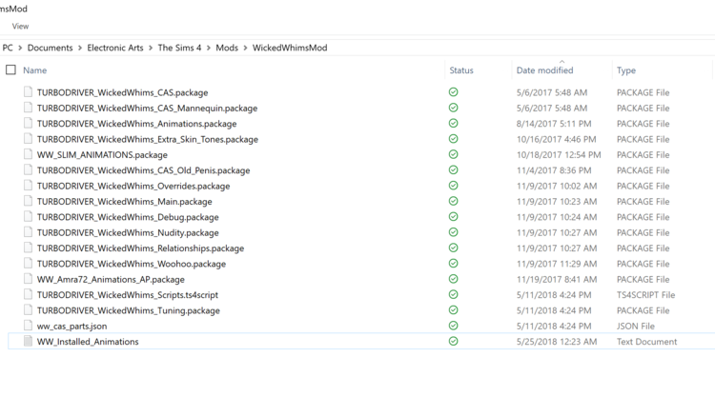Click file icon of WickedWhims_Relationships.package

[28, 248]
